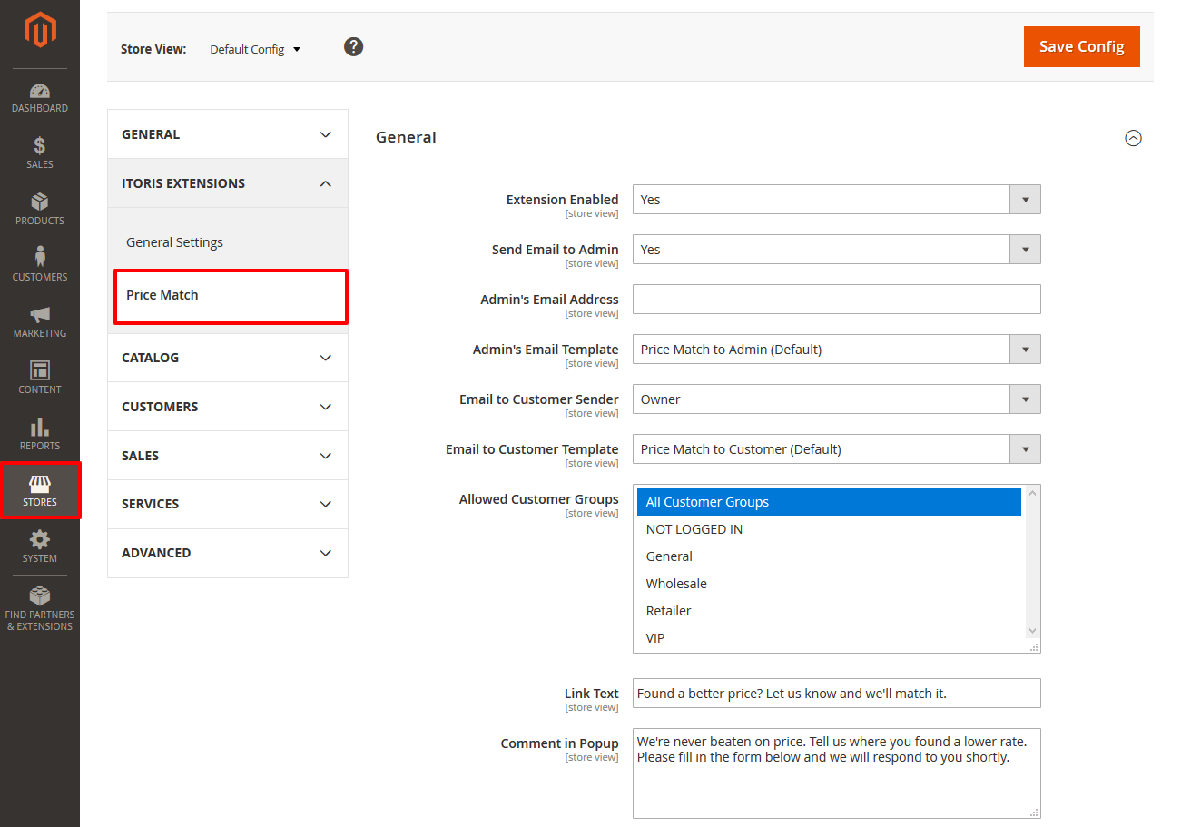Open the System sidebar icon
Viewport: 1181px width, 827px height.
39,546
